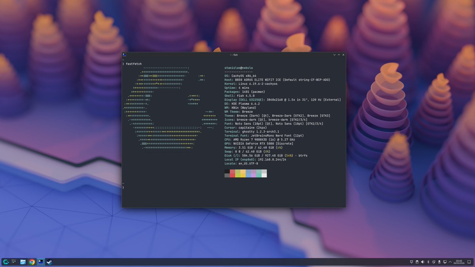
Task: Close the fish terminal window
Action: click(343, 55)
